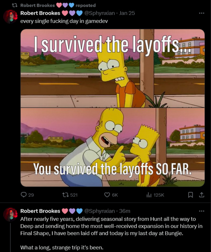Open the more options dots on the Jan 25 tweet
Image resolution: width=211 pixels, height=252 pixels.
click(202, 13)
